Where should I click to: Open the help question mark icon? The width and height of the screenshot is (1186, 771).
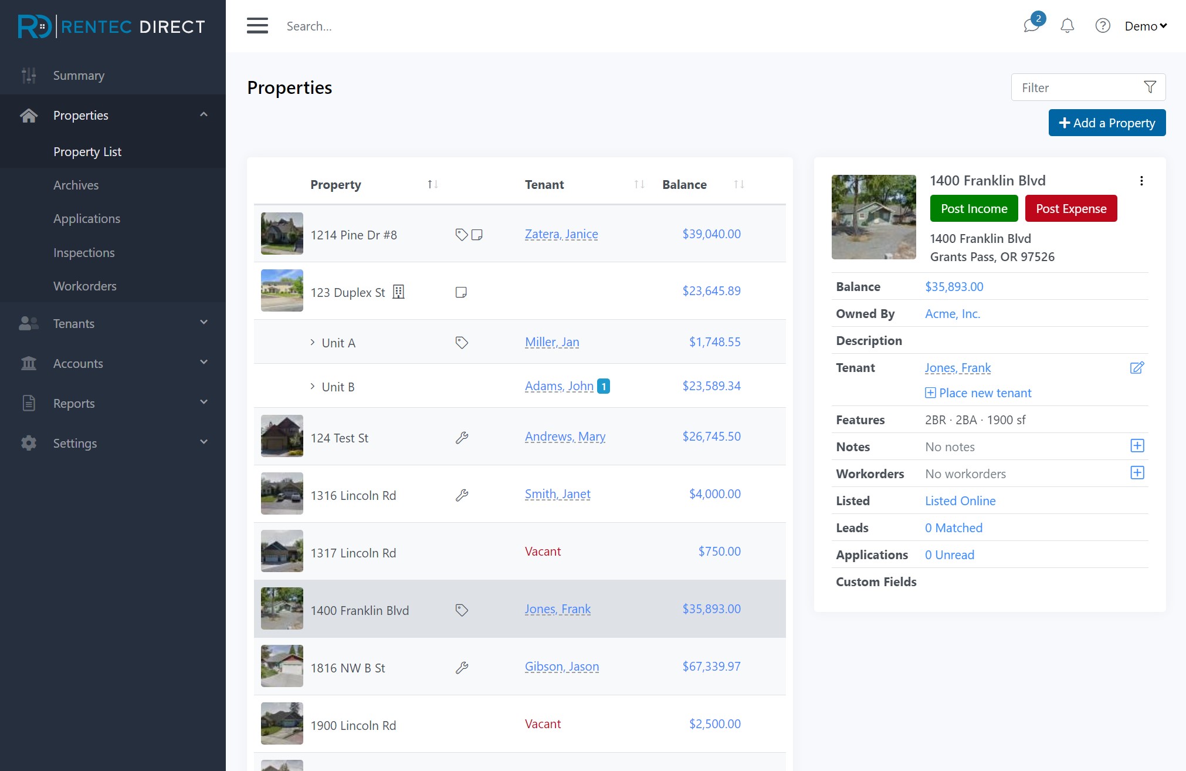1102,26
